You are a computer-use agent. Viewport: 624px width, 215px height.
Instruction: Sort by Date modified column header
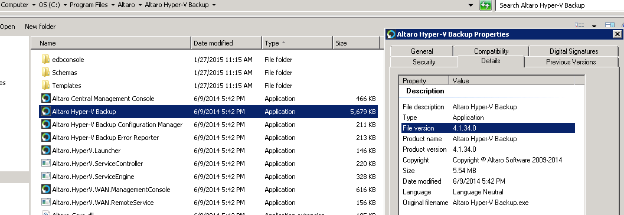227,43
